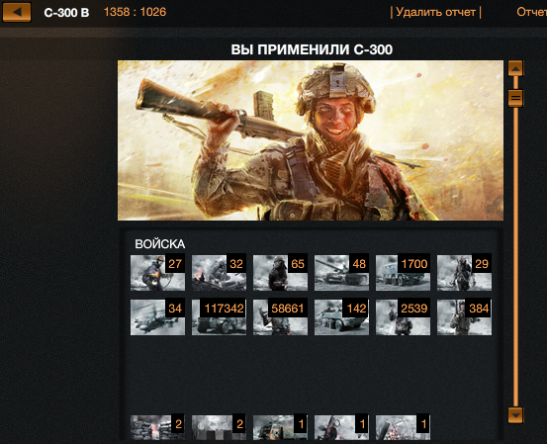
Task: Click the soldier banner image
Action: coord(311,140)
